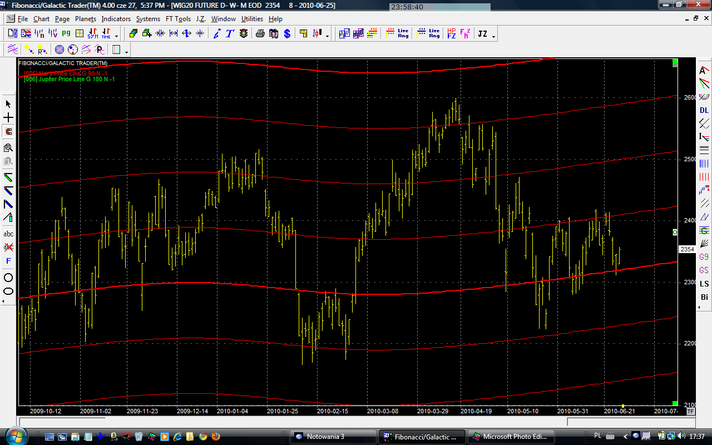Click the GS button in right sidebar
712x445 pixels.
[x=704, y=270]
